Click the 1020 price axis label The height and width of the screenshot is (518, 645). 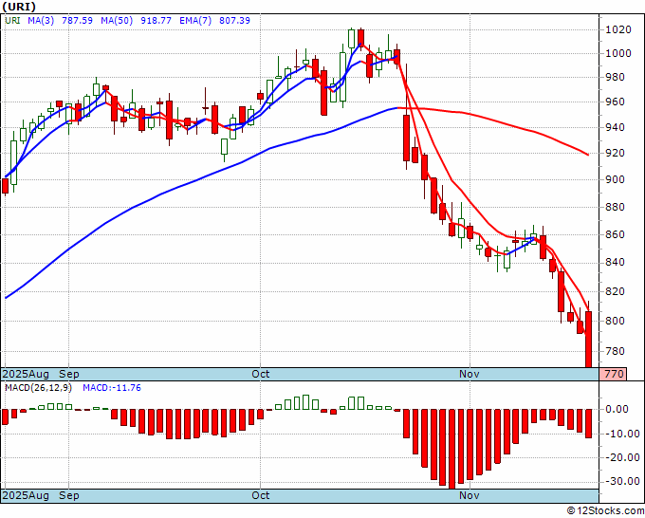617,29
